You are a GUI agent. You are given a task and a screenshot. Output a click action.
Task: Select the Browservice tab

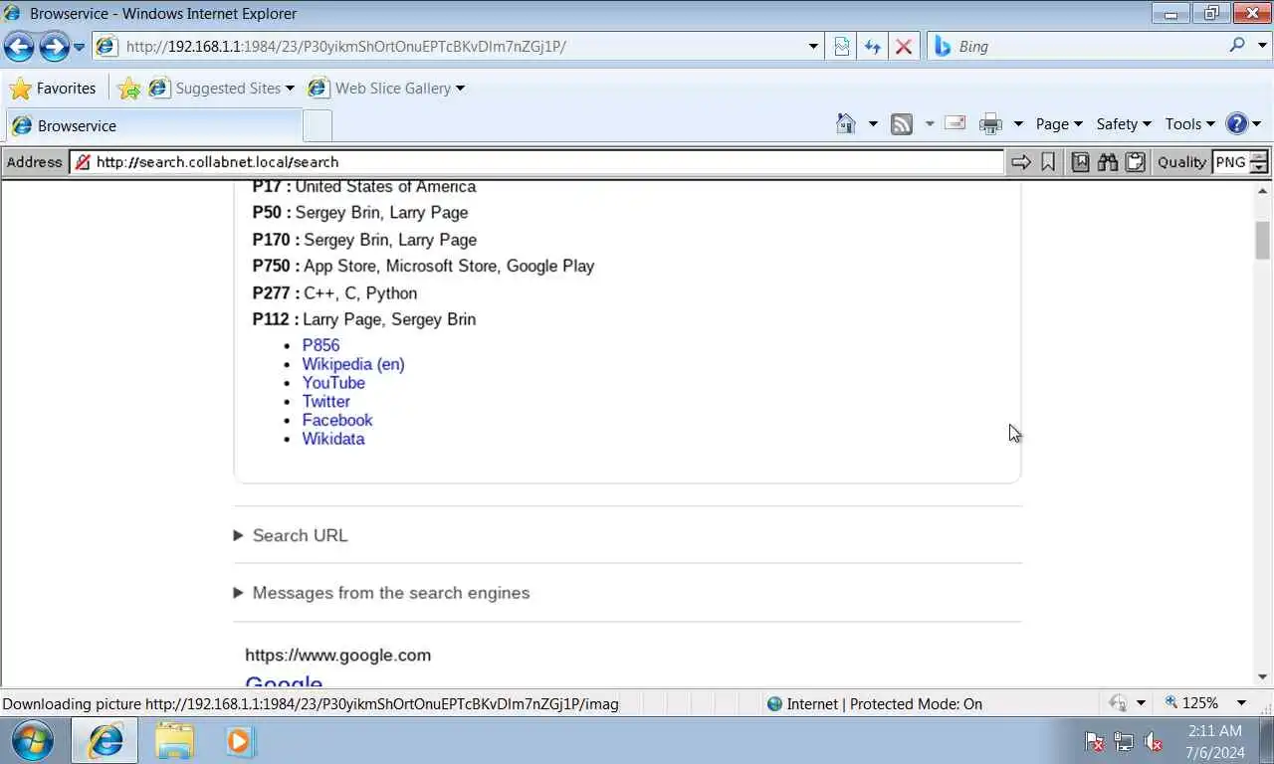click(x=152, y=126)
